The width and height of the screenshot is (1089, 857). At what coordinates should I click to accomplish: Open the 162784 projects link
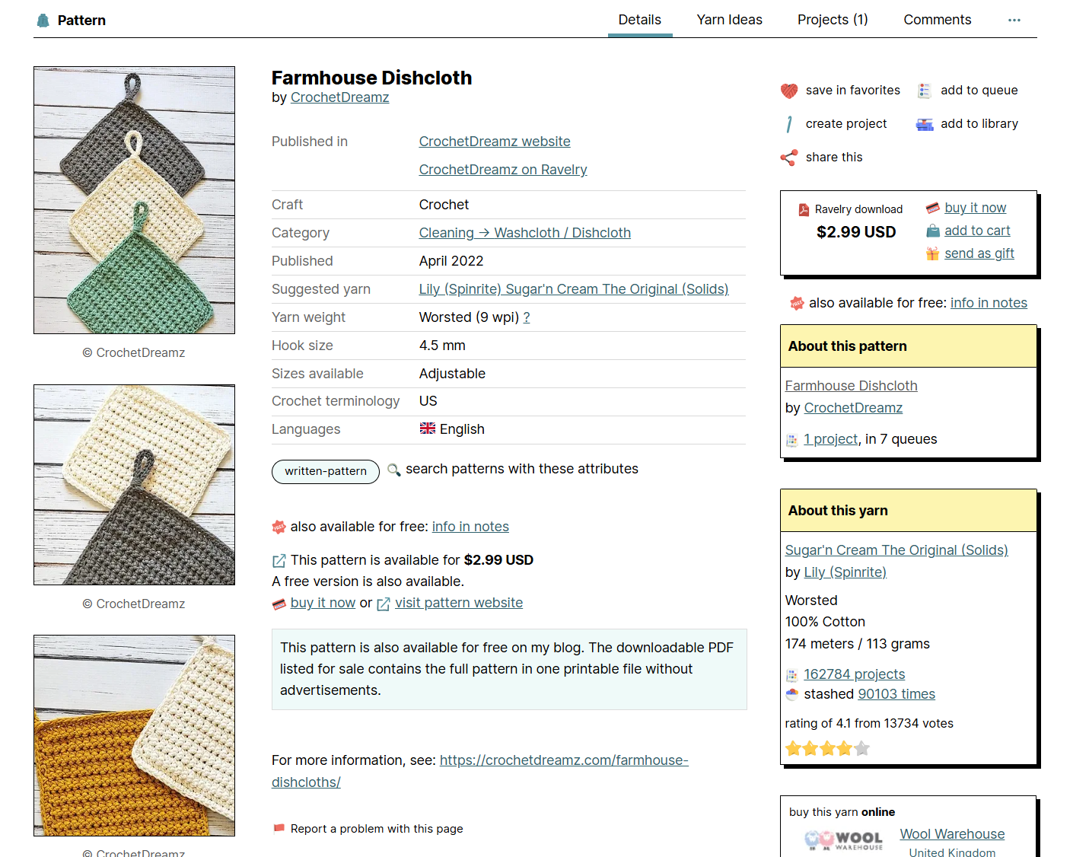[x=855, y=674]
